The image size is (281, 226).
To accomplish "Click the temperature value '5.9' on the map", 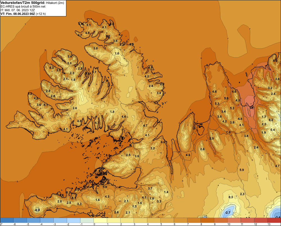I will [x=242, y=170].
